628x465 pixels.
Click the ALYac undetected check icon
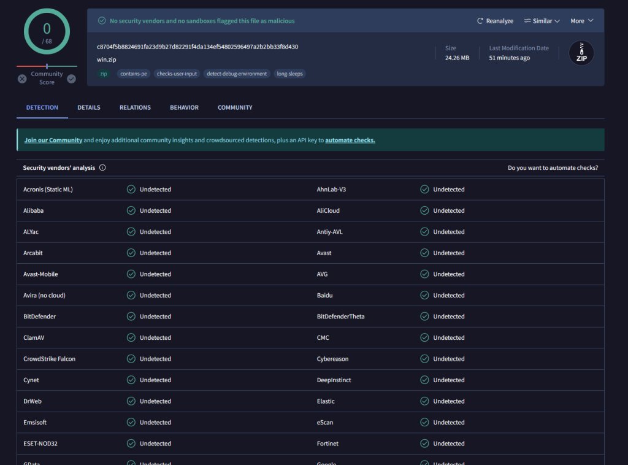click(x=131, y=232)
